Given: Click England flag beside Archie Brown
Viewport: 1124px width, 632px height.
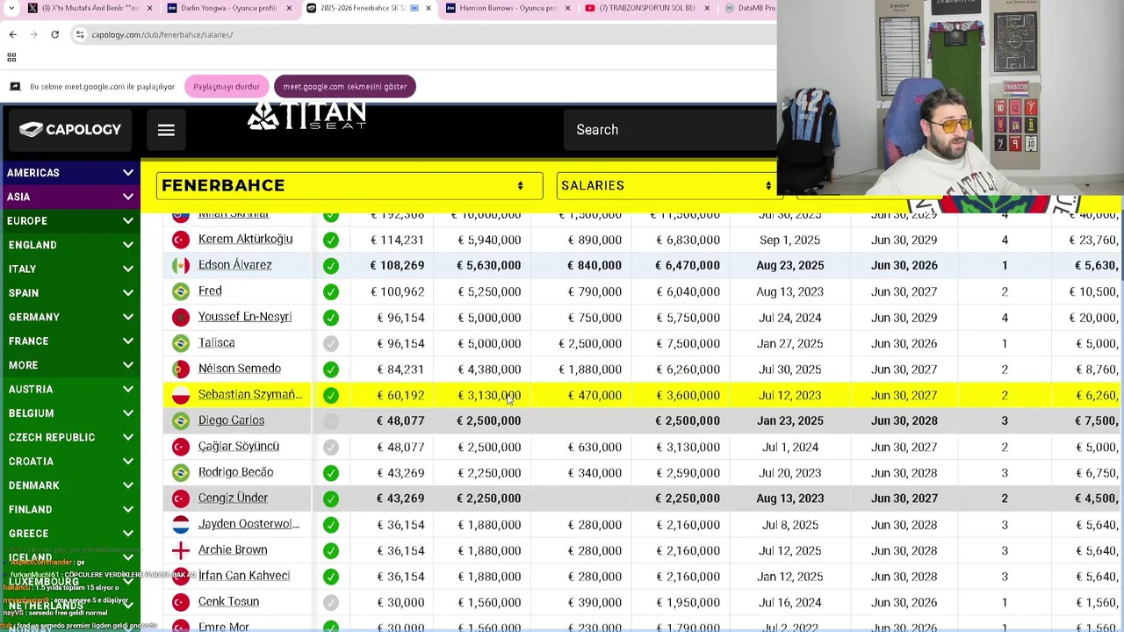Looking at the screenshot, I should (x=181, y=550).
